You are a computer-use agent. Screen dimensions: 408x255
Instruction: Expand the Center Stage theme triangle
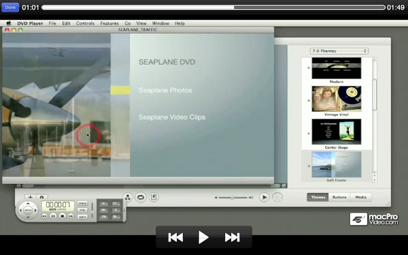pyautogui.click(x=309, y=133)
